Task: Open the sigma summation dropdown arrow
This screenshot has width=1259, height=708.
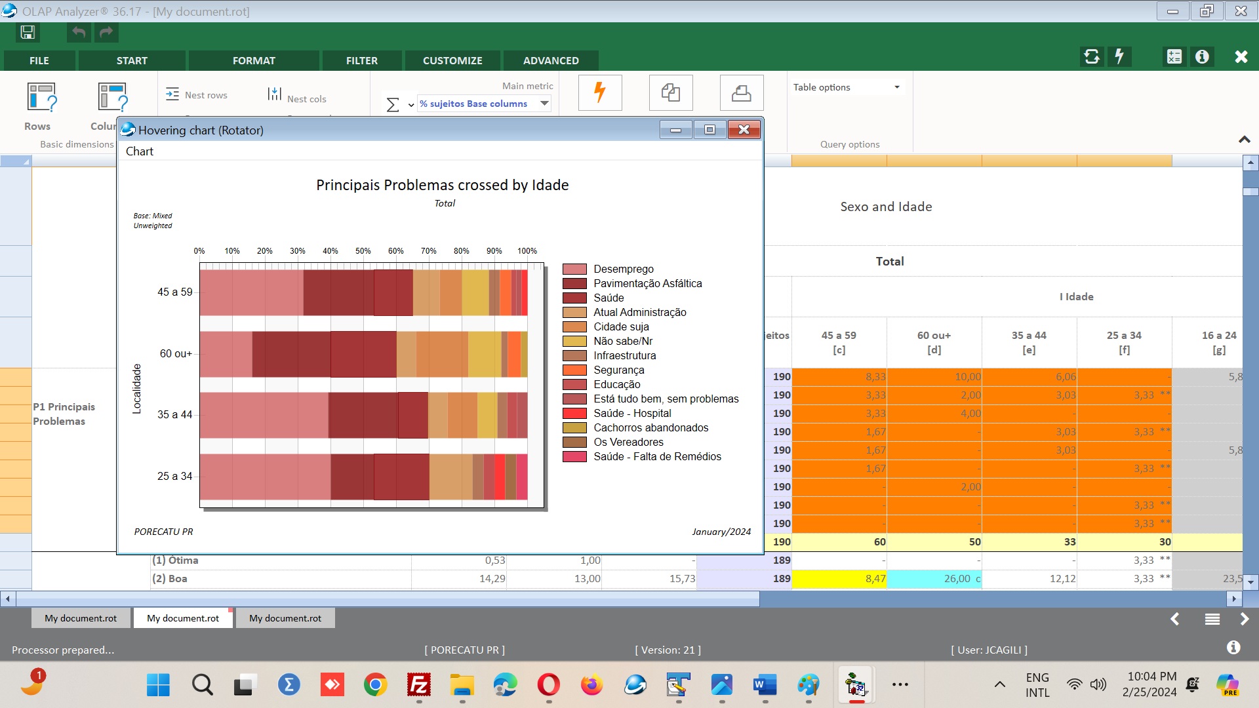Action: coord(411,105)
